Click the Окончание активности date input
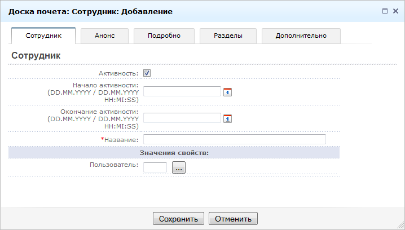The height and width of the screenshot is (230, 405). [x=182, y=118]
